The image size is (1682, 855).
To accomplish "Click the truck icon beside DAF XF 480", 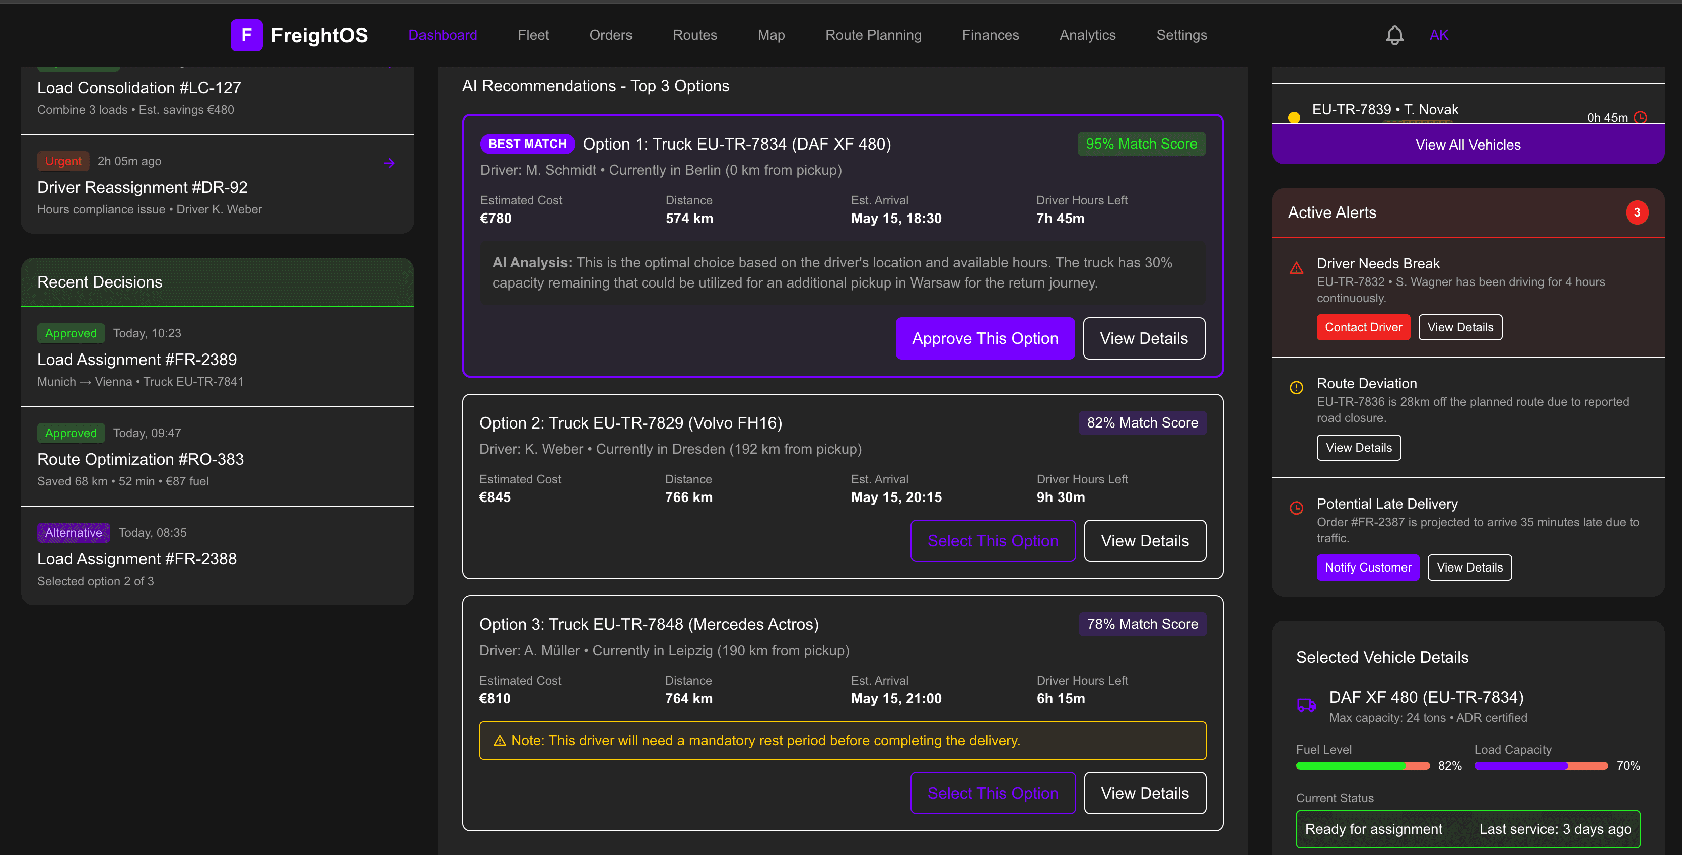I will click(1306, 705).
